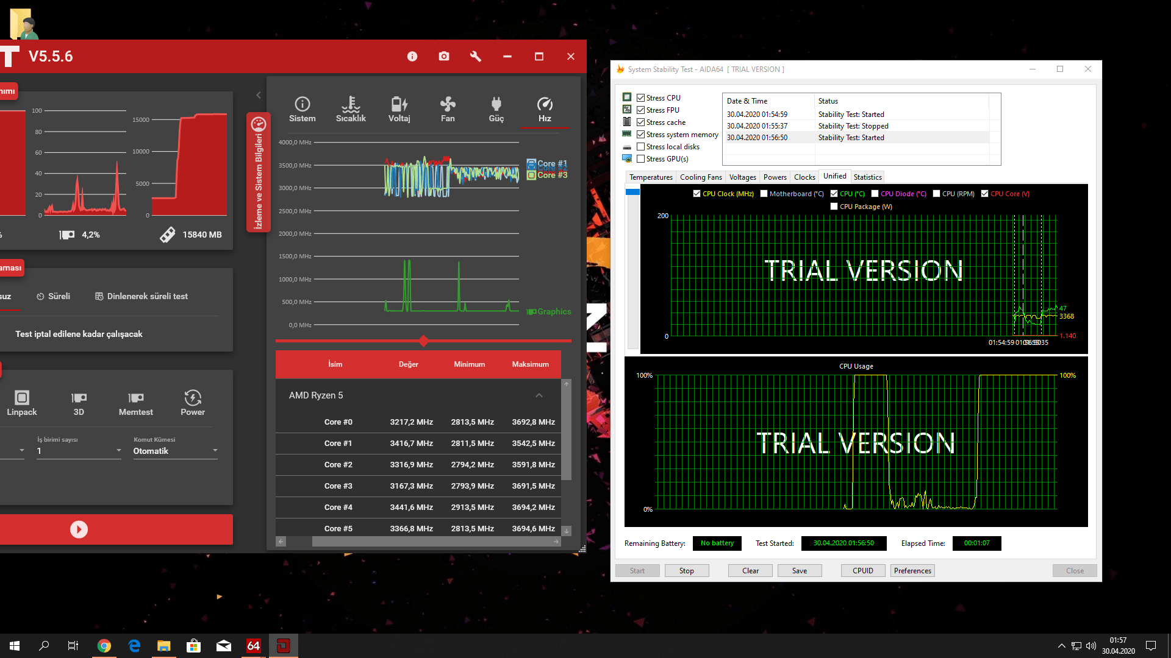1171x658 pixels.
Task: Choose the Memtest test icon
Action: tap(135, 403)
